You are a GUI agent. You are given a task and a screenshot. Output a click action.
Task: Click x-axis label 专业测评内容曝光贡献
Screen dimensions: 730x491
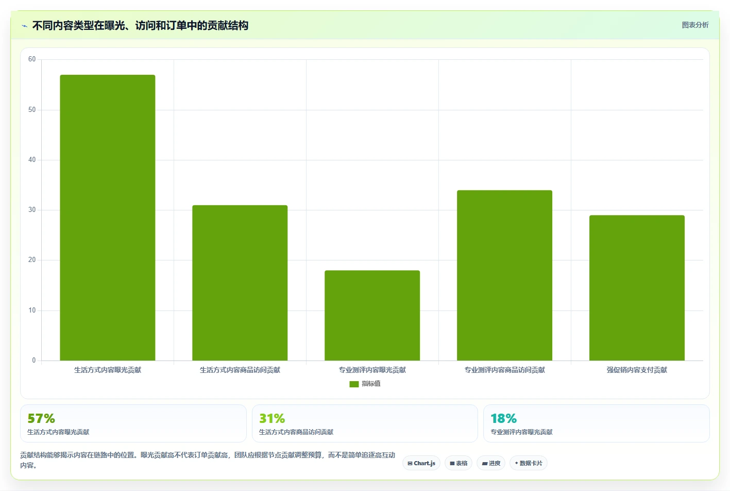click(372, 370)
